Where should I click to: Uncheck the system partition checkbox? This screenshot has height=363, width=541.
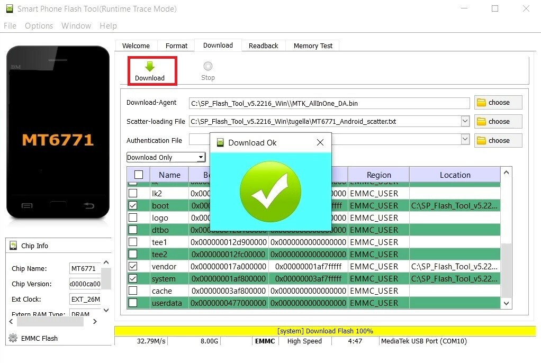[133, 278]
